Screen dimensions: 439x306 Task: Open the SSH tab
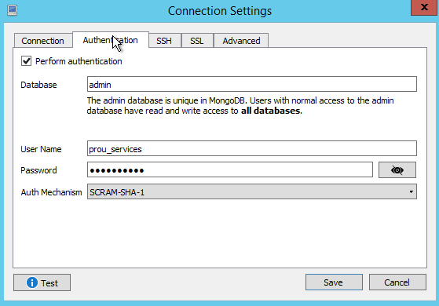(x=164, y=41)
